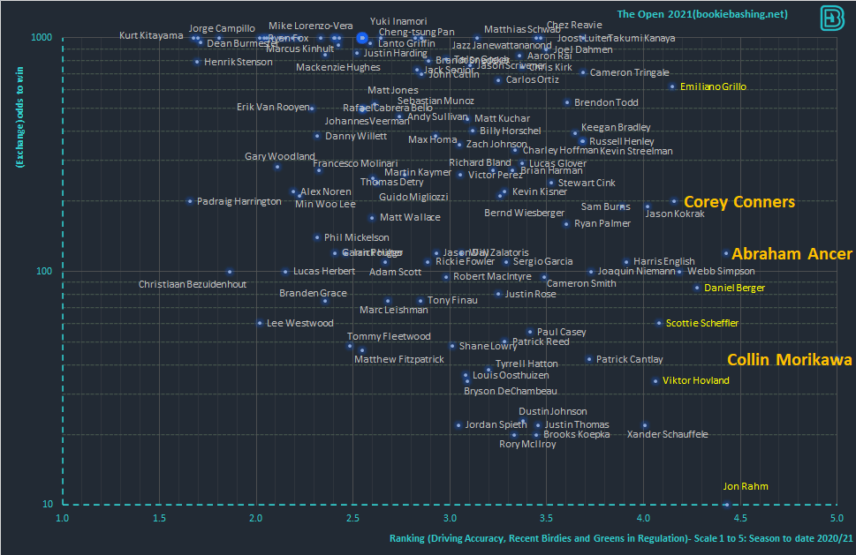This screenshot has height=555, width=856.
Task: Click the "Lee Westwood" label
Action: (299, 323)
